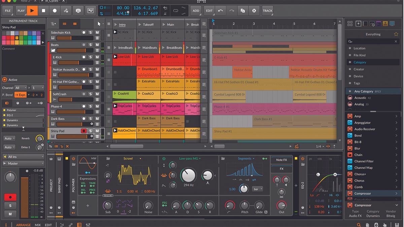404x227 pixels.
Task: Click the asterisk Everything source icon above the browser
Action: coord(358,24)
